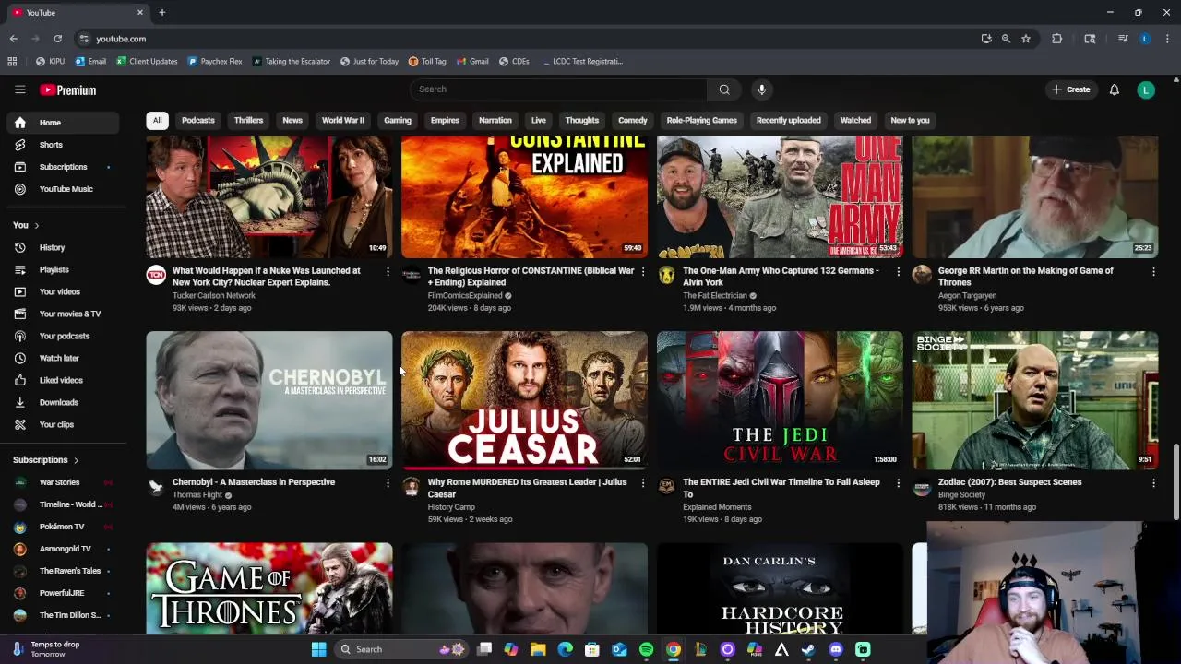Open options menu for Jedi Civil War video
This screenshot has width=1181, height=664.
[x=898, y=482]
